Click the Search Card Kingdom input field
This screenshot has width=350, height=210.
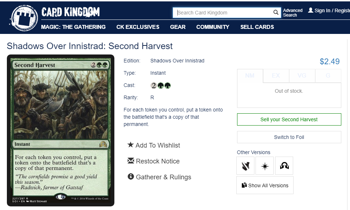[223, 13]
